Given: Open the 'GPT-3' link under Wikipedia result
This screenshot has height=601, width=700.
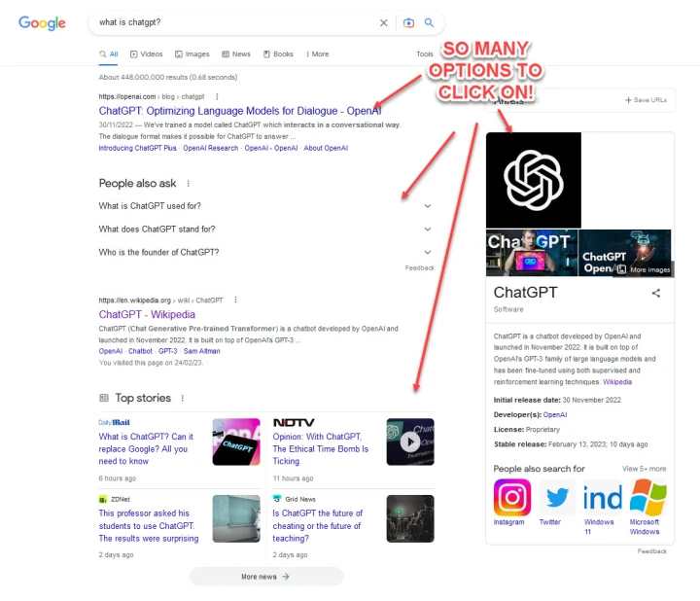Looking at the screenshot, I should tap(168, 351).
